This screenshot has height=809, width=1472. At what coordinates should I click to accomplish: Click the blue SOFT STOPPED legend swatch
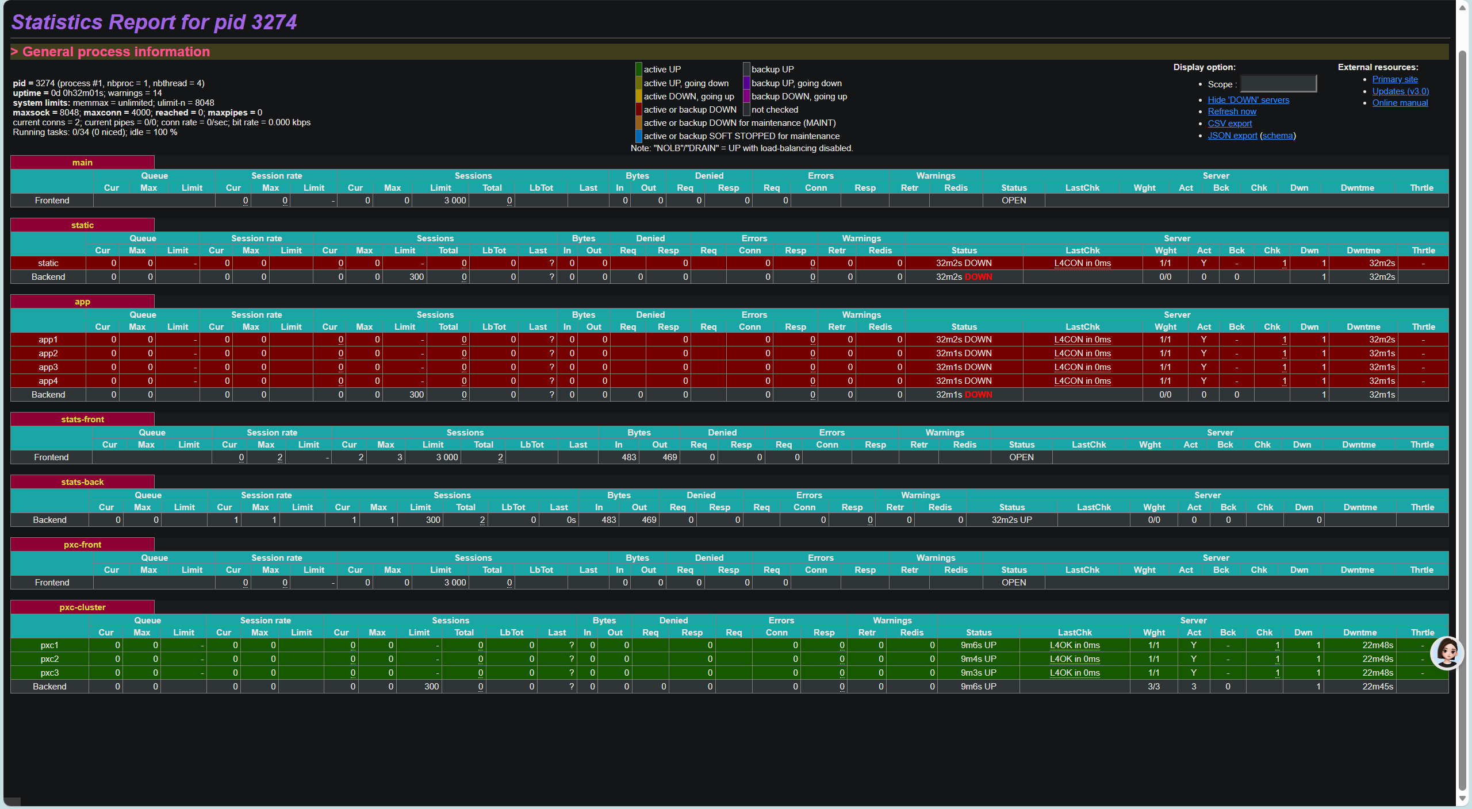tap(638, 136)
